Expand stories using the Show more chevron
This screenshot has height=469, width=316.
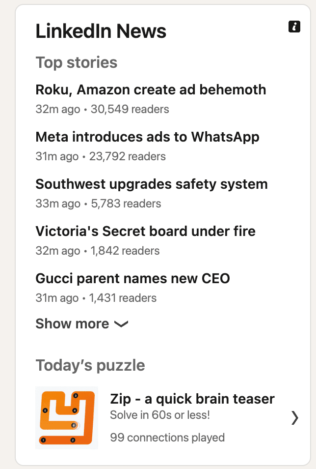point(121,324)
